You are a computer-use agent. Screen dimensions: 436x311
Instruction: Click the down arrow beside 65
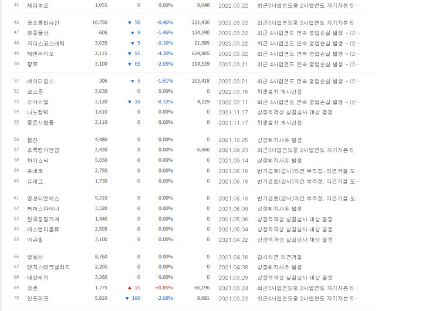[129, 64]
